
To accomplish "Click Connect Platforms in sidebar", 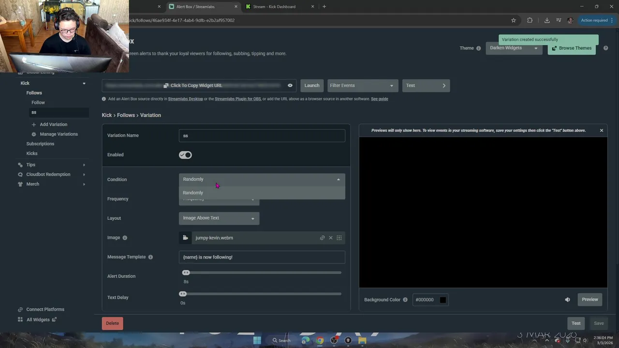I will click(x=45, y=309).
